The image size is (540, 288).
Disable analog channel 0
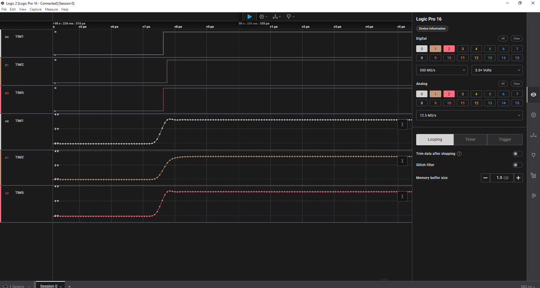click(x=422, y=94)
